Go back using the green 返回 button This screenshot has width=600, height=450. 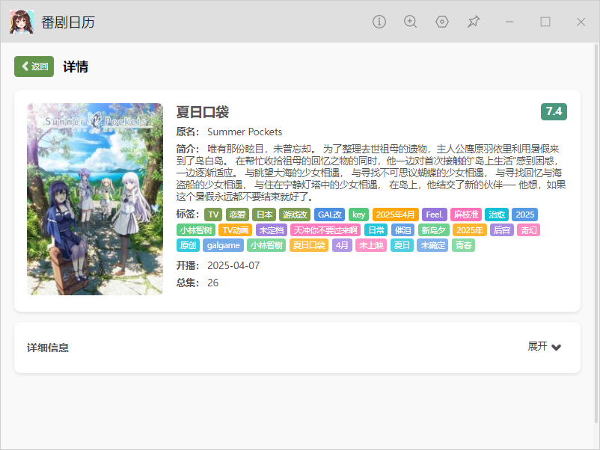(x=34, y=67)
